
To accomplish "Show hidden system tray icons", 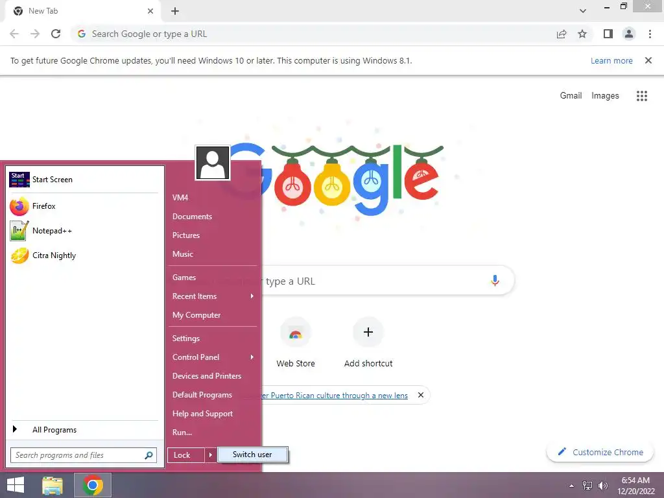I will click(x=572, y=486).
